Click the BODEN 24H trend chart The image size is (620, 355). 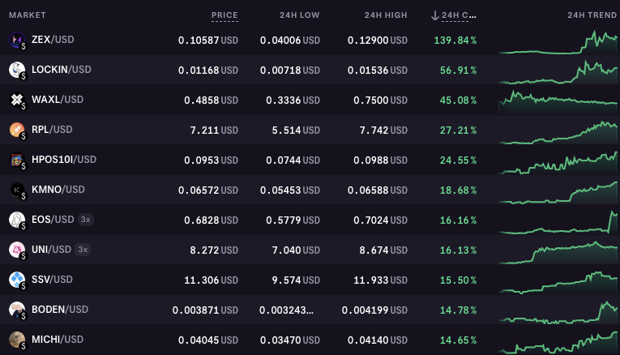[x=558, y=312]
